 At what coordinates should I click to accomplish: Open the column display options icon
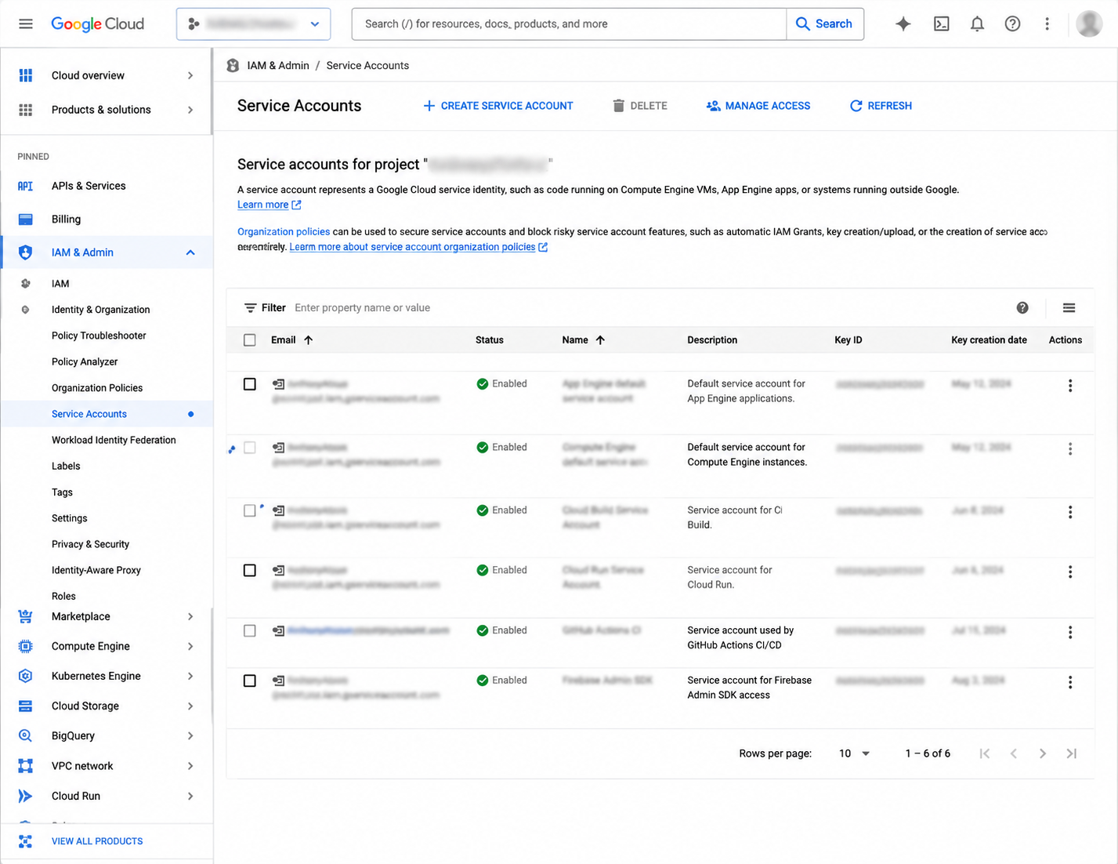1069,307
